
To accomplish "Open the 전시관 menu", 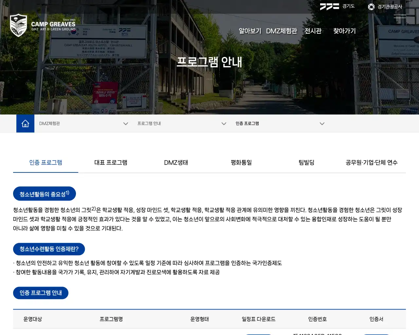I will (313, 31).
